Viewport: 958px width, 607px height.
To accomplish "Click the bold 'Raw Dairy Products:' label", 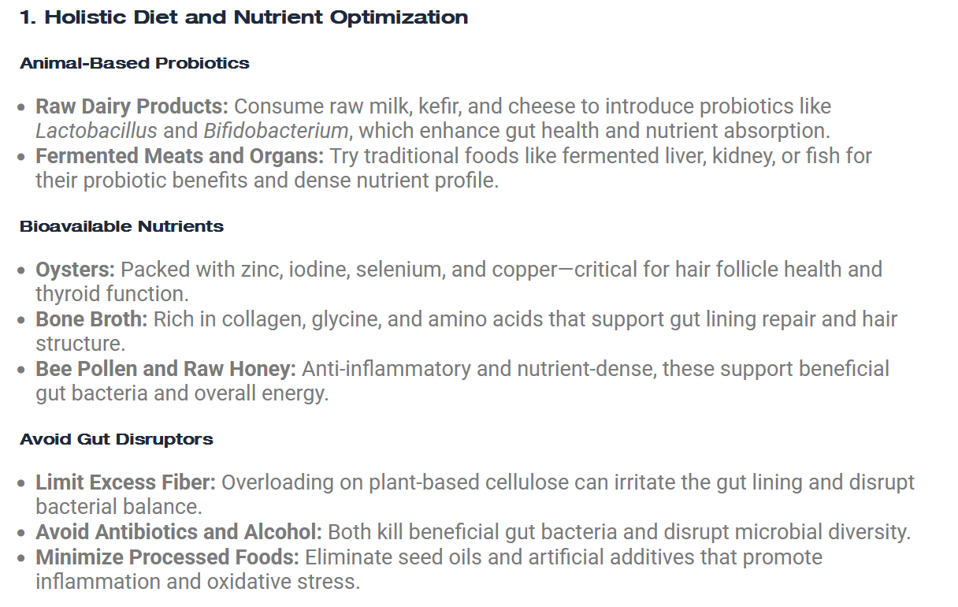I will tap(132, 106).
